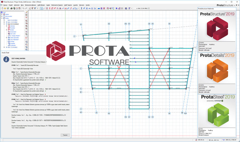Open the Betonarme Eleman menu
240x142 pixels.
[x=30, y=5]
